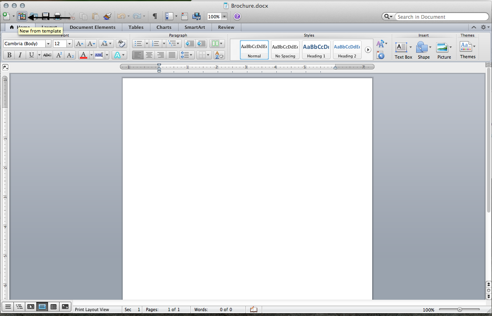Screen dimensions: 492x316
Task: Switch to the Tables ribbon tab
Action: click(136, 27)
